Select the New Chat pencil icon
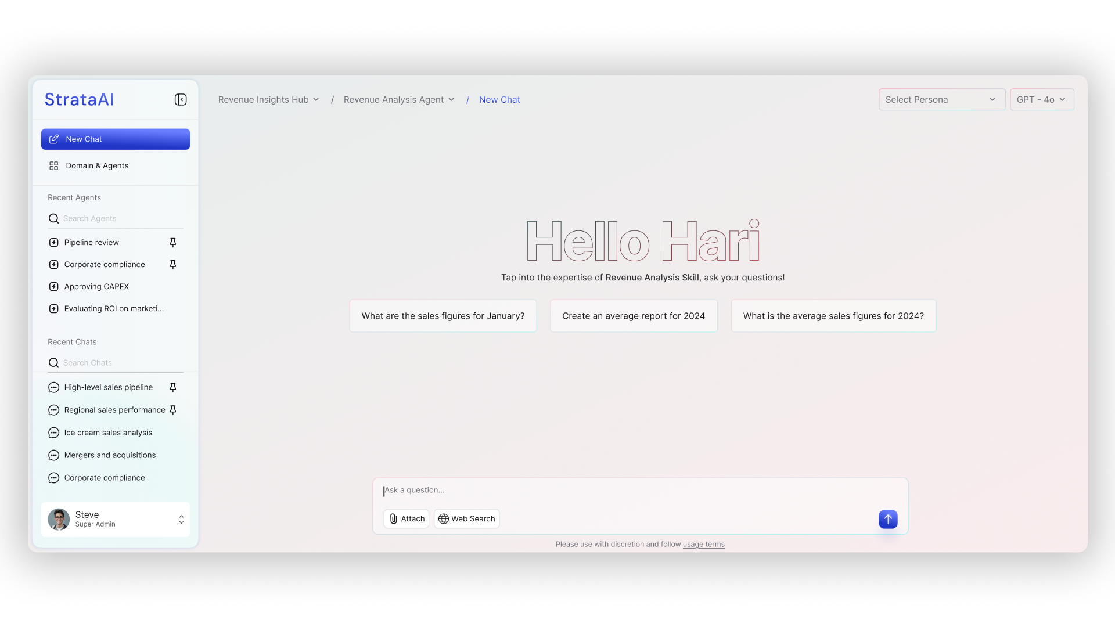 [x=54, y=139]
